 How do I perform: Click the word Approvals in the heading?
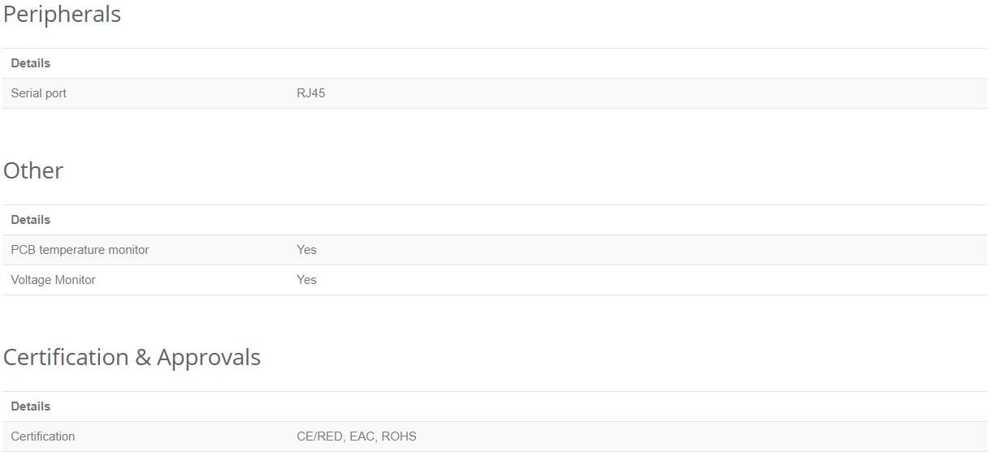coord(209,358)
